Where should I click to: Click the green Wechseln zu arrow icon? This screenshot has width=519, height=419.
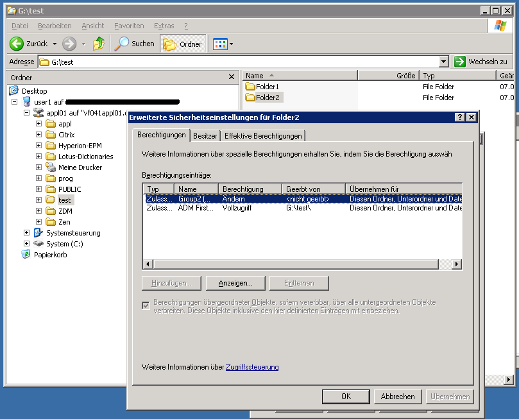click(x=460, y=62)
